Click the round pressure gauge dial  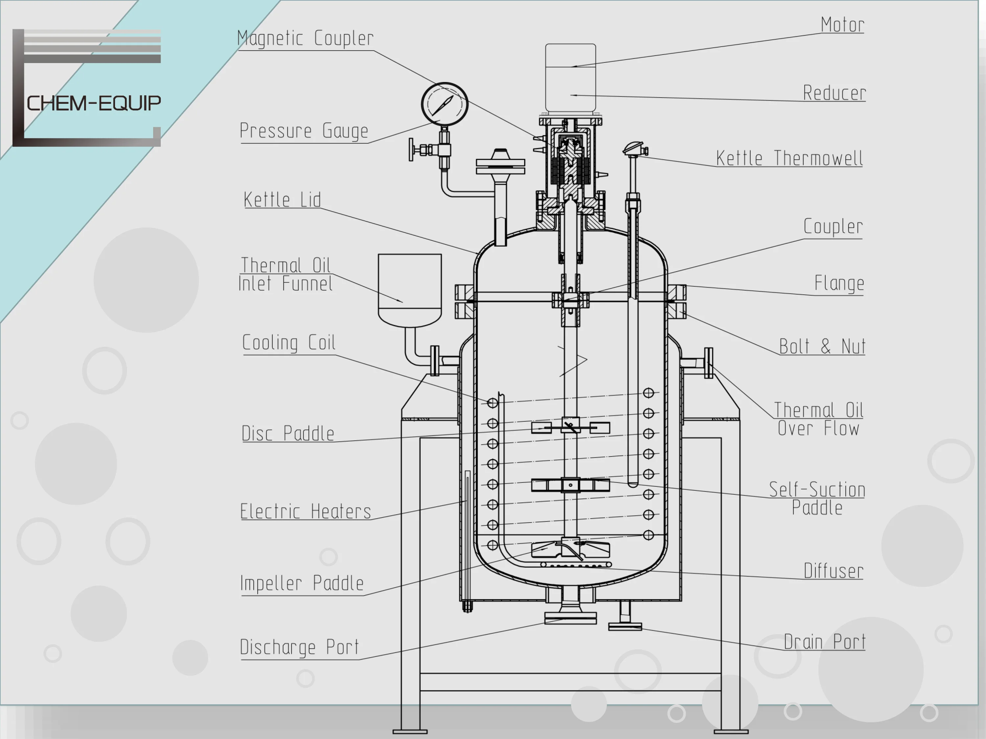444,104
